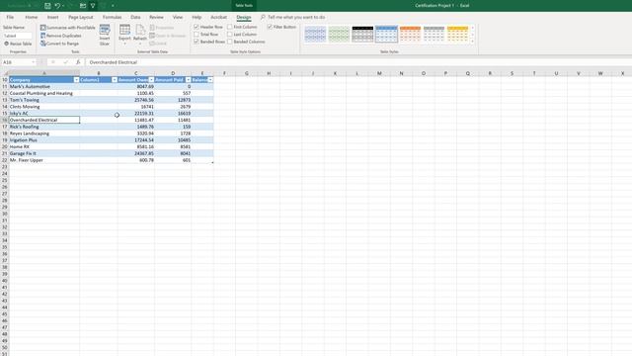Image resolution: width=632 pixels, height=356 pixels.
Task: Select the Tom's Towing cell
Action: 44,100
